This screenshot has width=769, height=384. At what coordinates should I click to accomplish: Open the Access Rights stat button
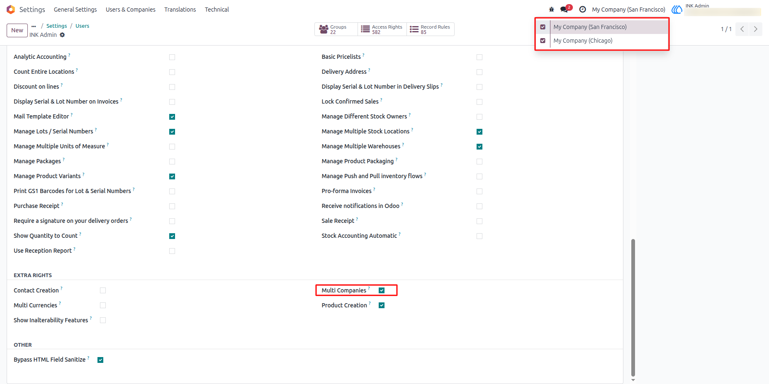click(382, 29)
